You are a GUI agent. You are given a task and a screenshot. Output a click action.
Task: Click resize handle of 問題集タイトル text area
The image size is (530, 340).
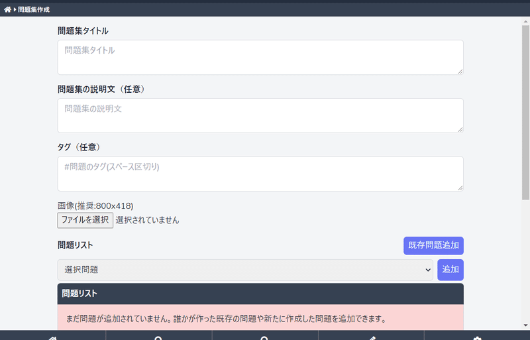[x=460, y=72]
